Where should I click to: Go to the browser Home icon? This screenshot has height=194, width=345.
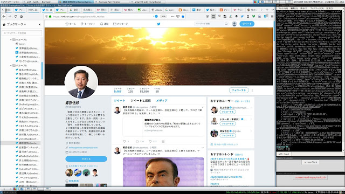pyautogui.click(x=22, y=17)
